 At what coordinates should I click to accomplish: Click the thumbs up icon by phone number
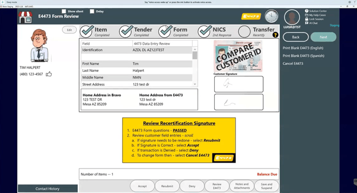[x=48, y=74]
